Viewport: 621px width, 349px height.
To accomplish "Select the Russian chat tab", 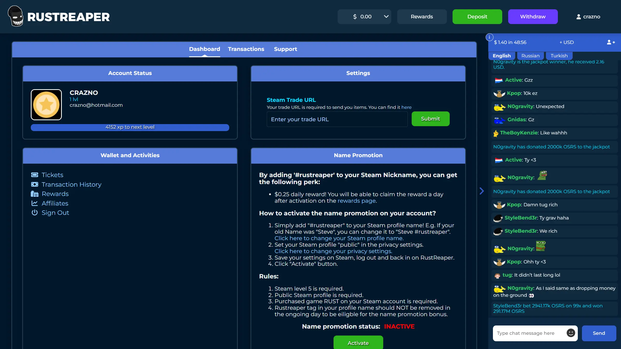I will (x=530, y=56).
